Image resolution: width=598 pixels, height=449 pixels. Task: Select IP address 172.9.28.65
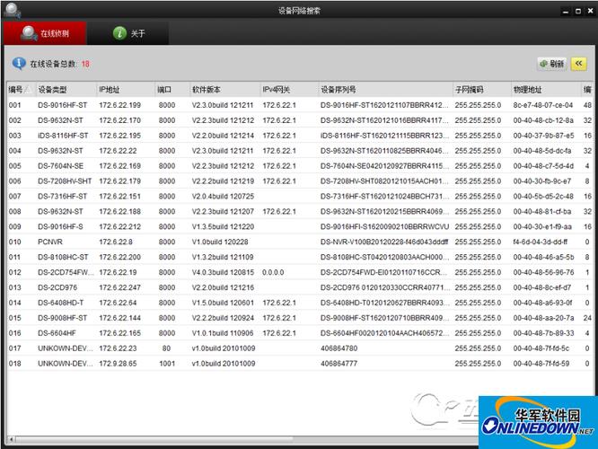pos(118,364)
